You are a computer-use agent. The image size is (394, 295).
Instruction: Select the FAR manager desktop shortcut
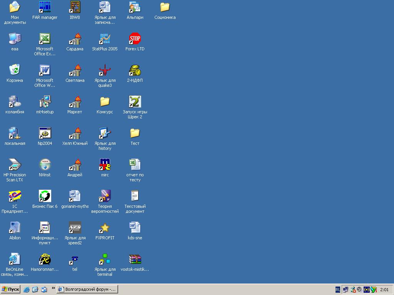[x=45, y=7]
